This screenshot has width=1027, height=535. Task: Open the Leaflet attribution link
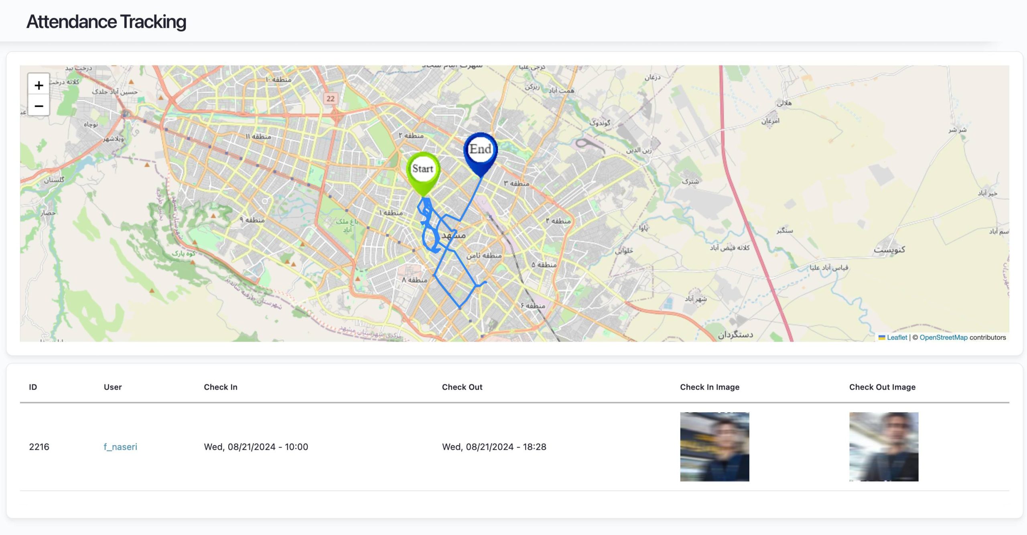[897, 338]
